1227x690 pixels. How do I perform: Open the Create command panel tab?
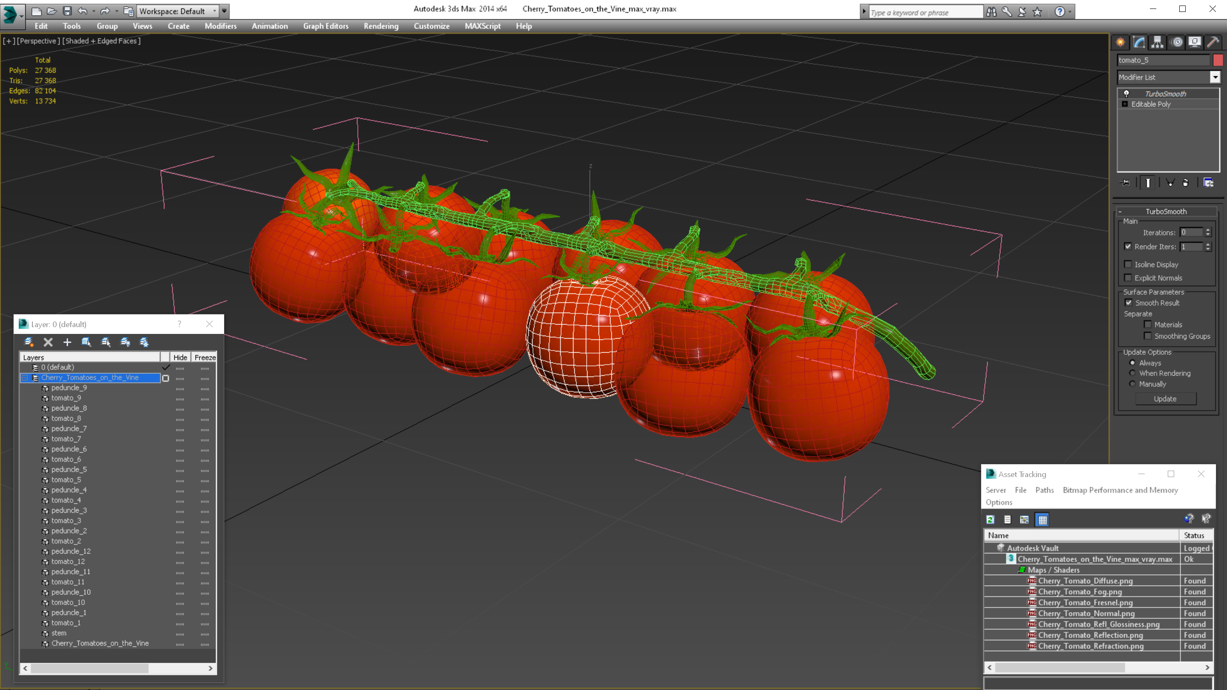point(1120,43)
